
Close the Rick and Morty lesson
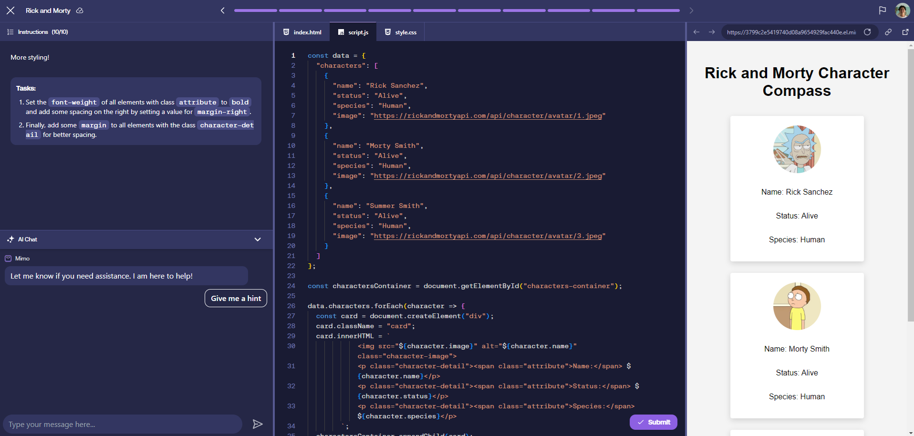(x=10, y=10)
